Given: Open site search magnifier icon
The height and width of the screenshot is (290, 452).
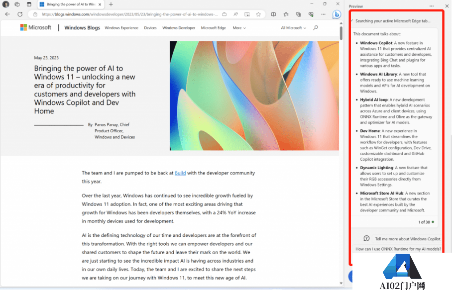Looking at the screenshot, I should [x=316, y=28].
